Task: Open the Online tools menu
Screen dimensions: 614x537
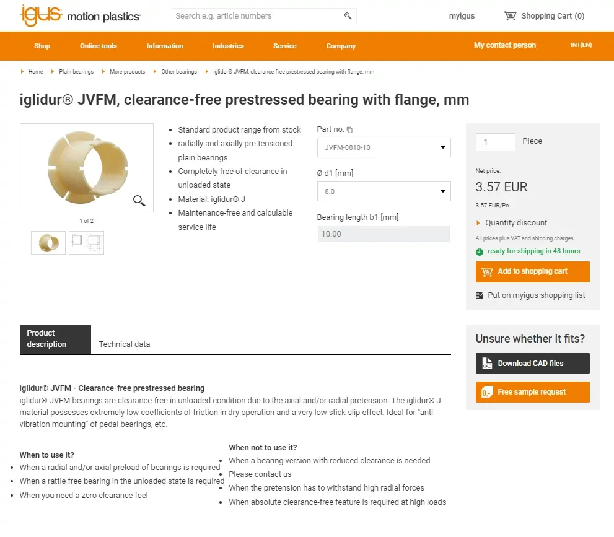Action: coord(98,46)
